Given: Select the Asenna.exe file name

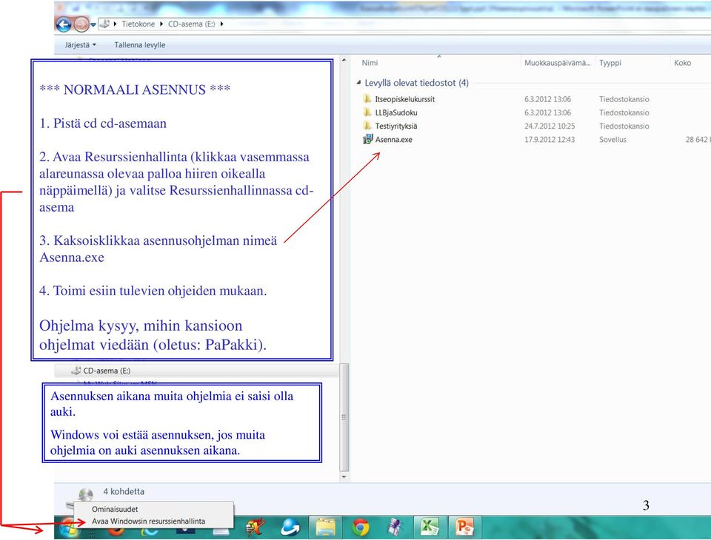Looking at the screenshot, I should (393, 140).
